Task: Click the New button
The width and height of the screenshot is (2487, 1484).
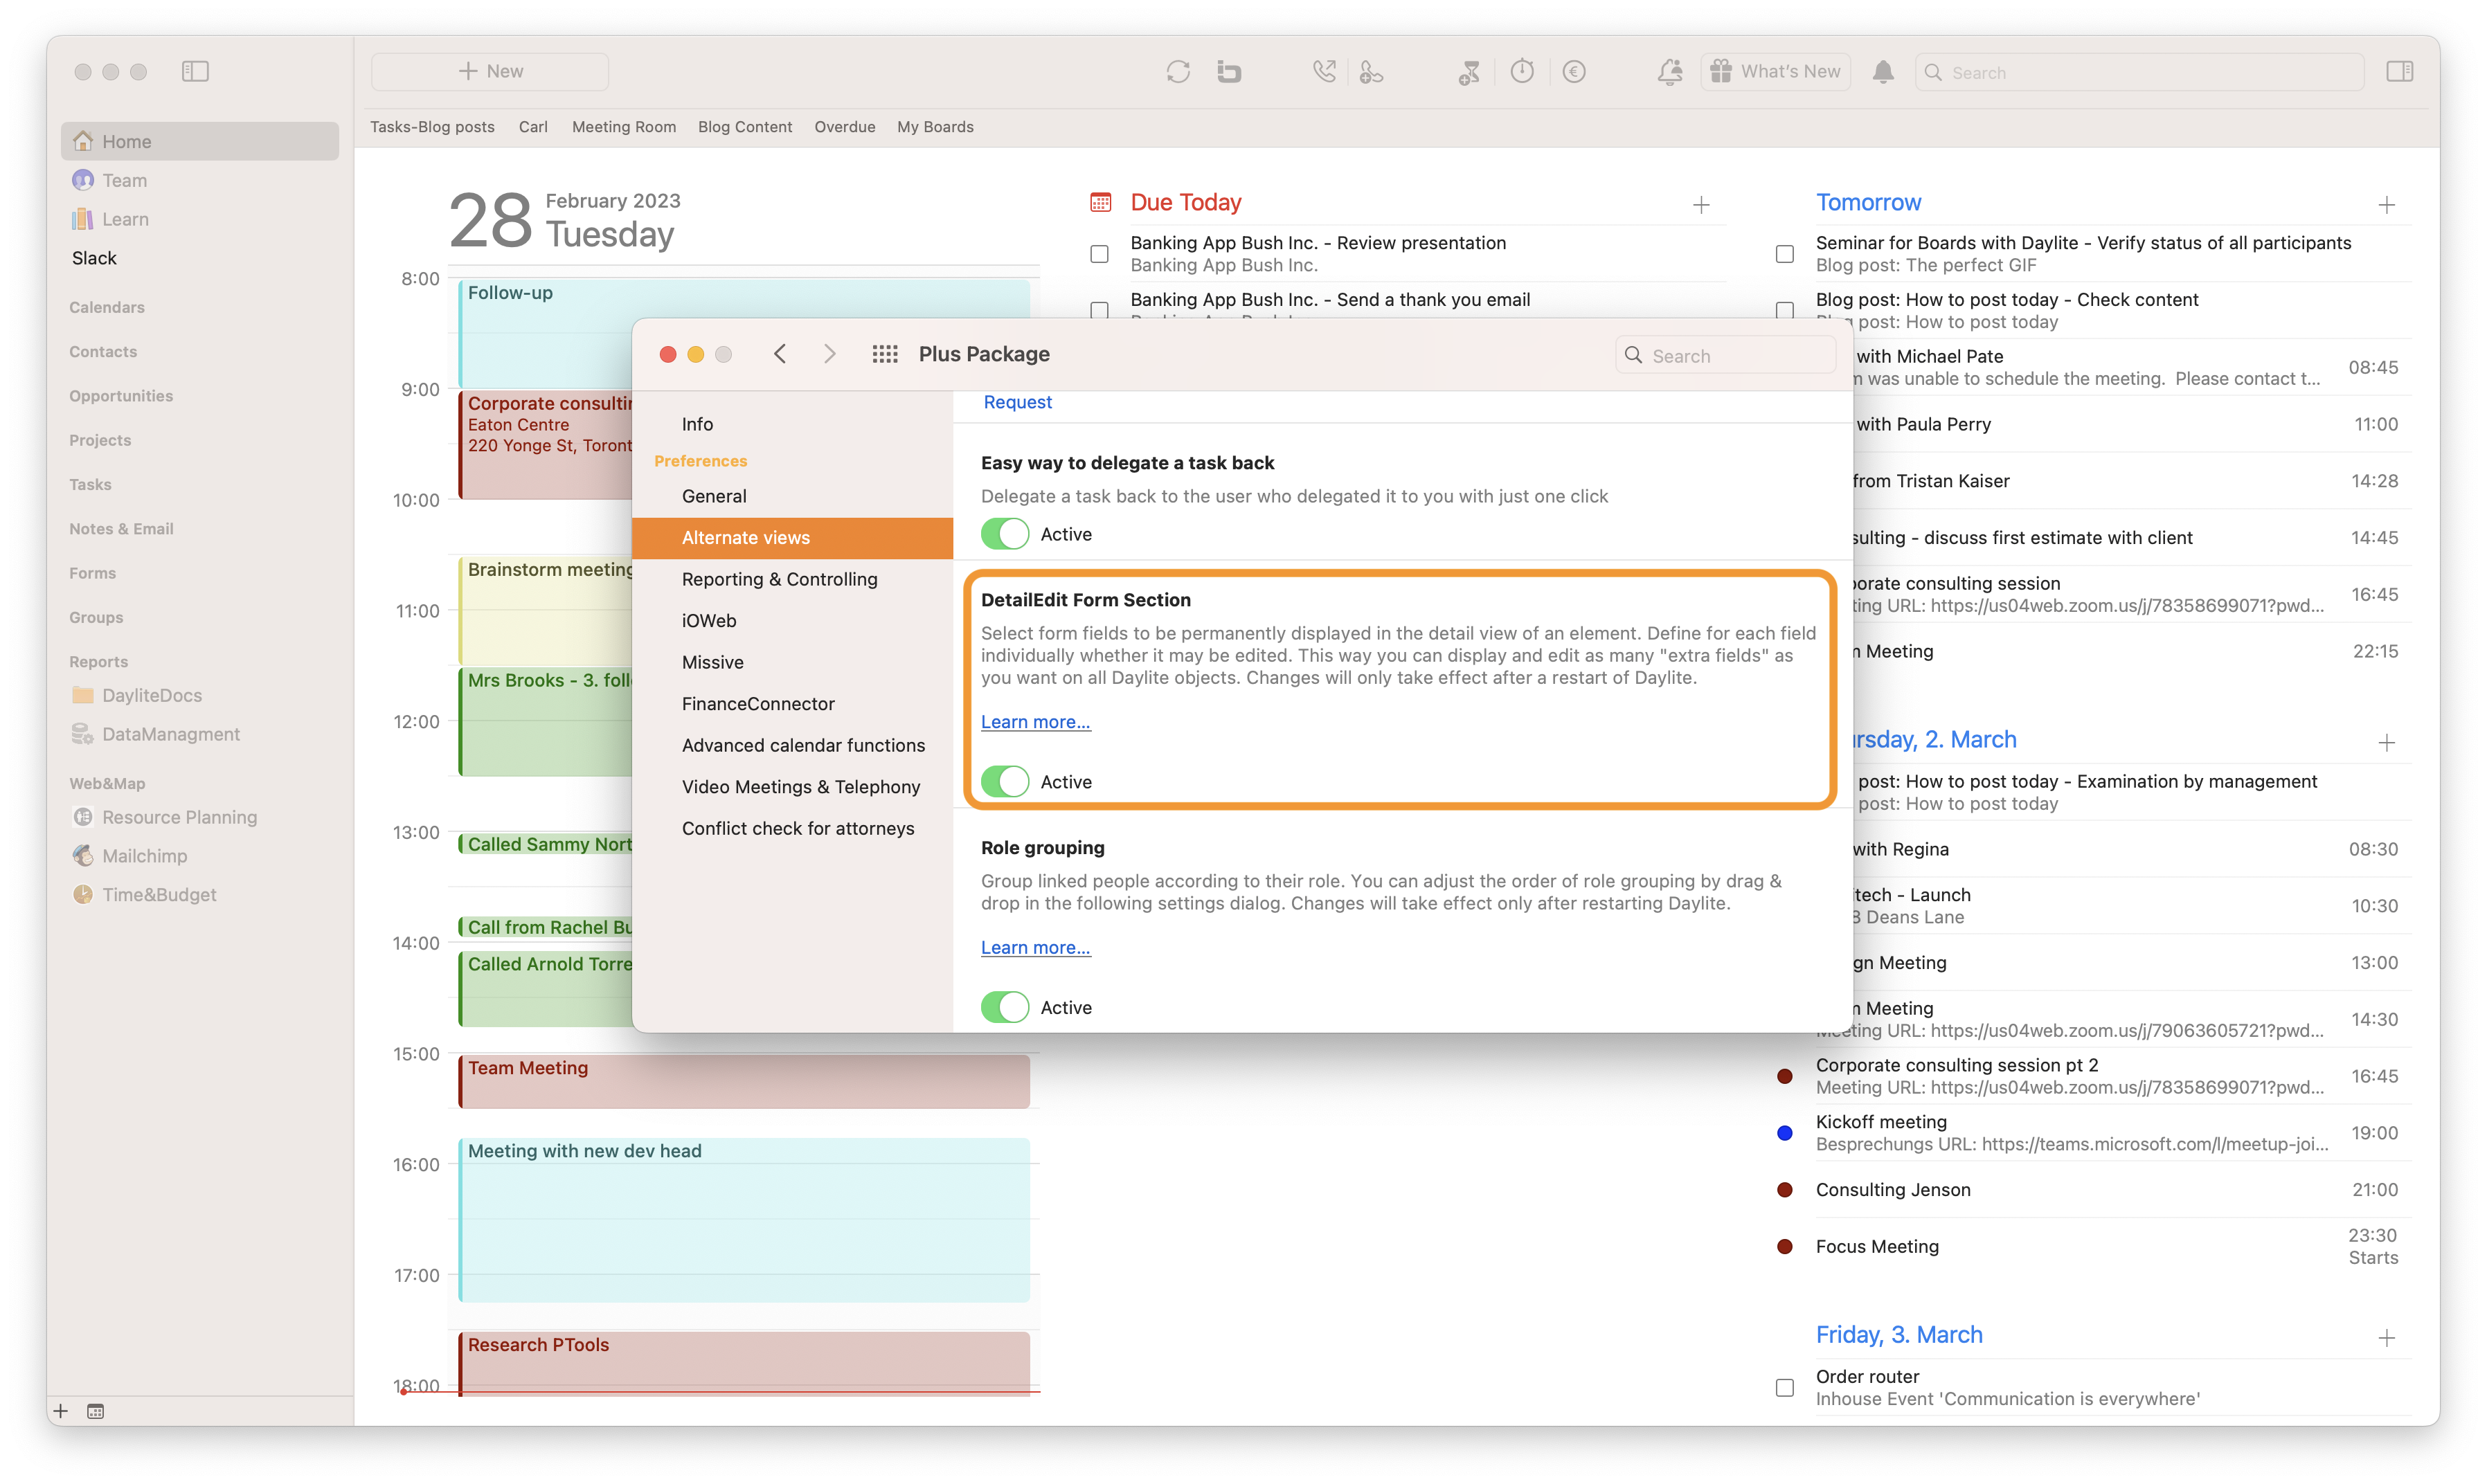Action: 490,71
